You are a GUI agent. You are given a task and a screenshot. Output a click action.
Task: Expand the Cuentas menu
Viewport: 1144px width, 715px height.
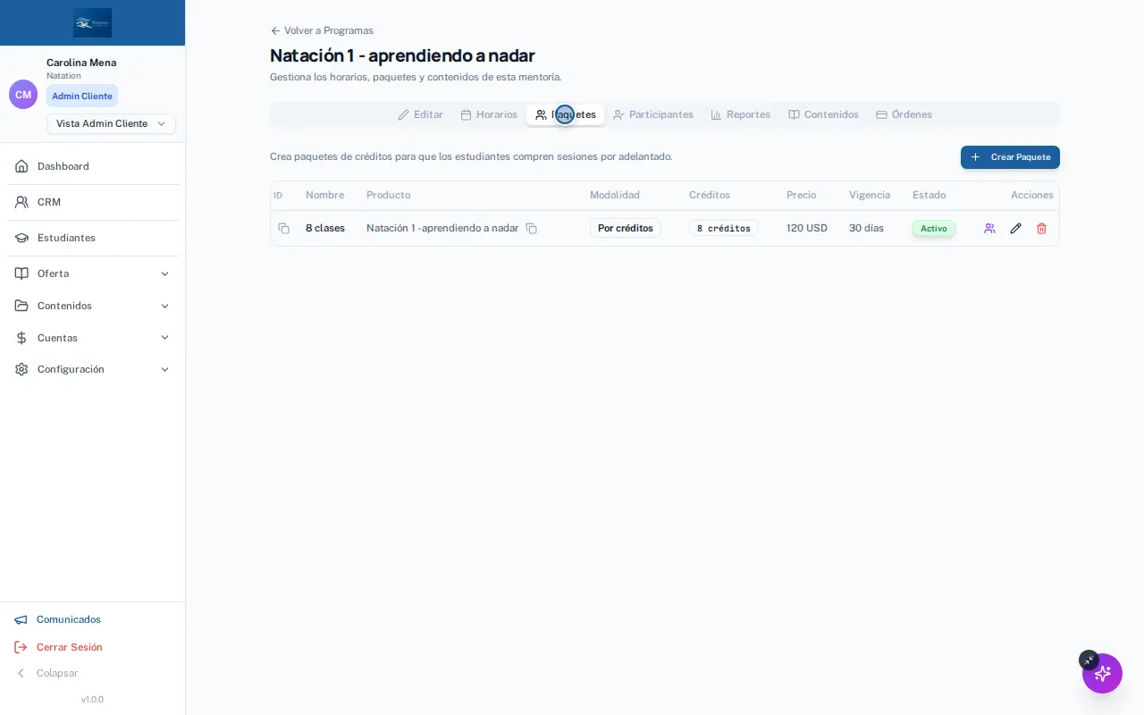point(93,338)
